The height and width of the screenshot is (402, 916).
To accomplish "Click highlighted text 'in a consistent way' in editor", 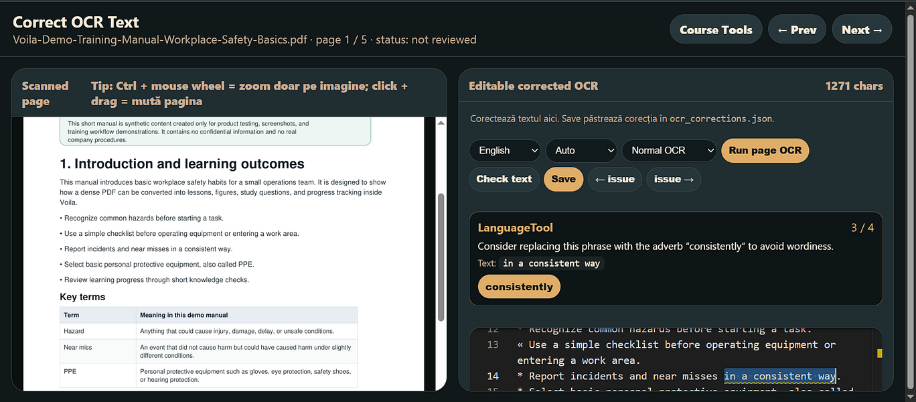I will [780, 376].
